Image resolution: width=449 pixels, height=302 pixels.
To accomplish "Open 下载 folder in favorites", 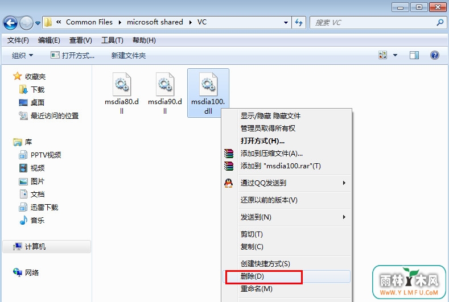I will point(31,90).
